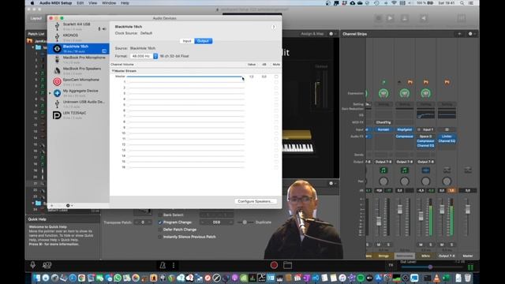The height and width of the screenshot is (284, 505).
Task: Click the Output 7-8 channel strip icon
Action: [447, 170]
